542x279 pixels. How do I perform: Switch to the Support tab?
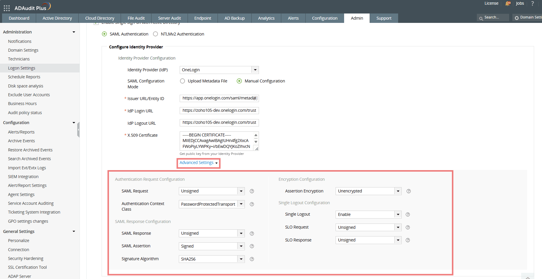(x=384, y=18)
